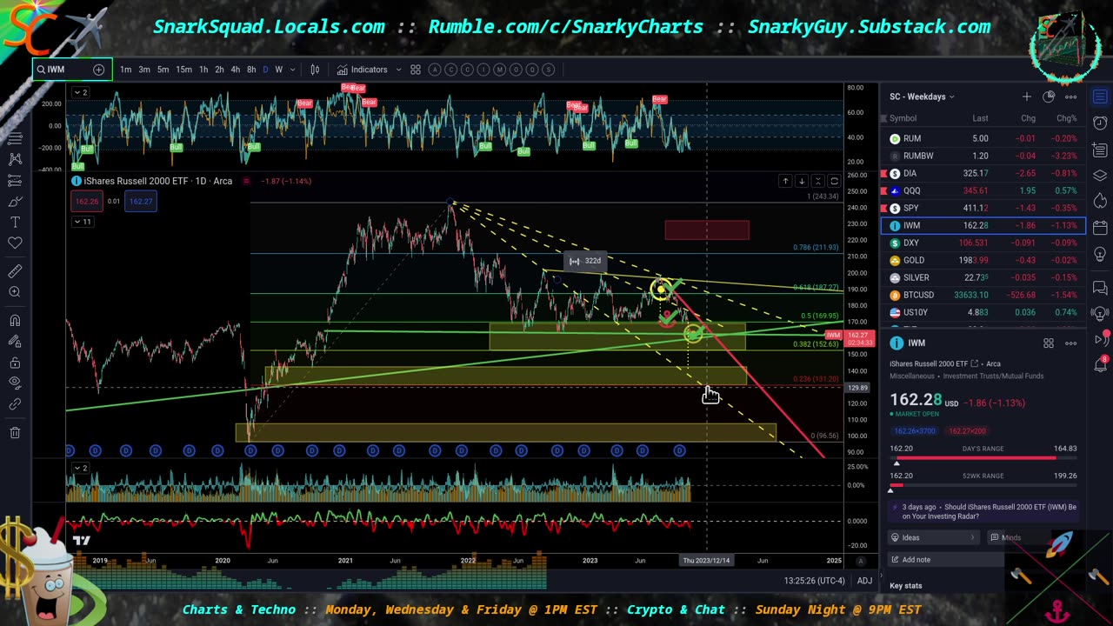Viewport: 1113px width, 626px height.
Task: Open the Chats speech bubble icon
Action: pos(1100,288)
